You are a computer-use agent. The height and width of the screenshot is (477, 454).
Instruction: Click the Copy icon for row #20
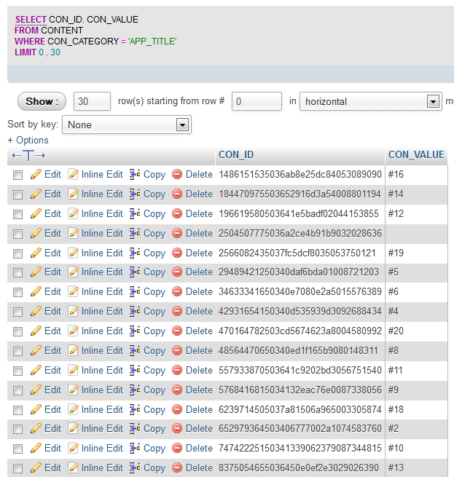tap(135, 331)
